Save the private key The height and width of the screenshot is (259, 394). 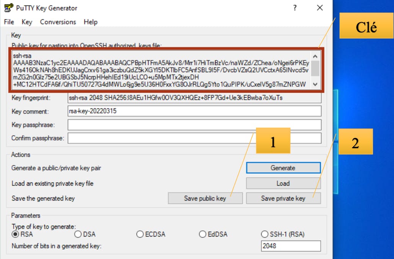pyautogui.click(x=283, y=198)
